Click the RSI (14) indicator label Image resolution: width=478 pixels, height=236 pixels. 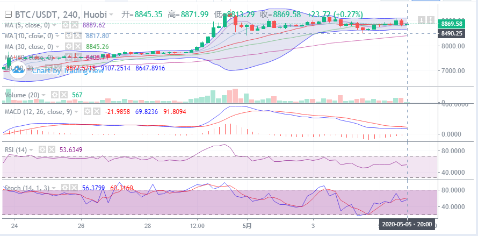tap(16, 149)
